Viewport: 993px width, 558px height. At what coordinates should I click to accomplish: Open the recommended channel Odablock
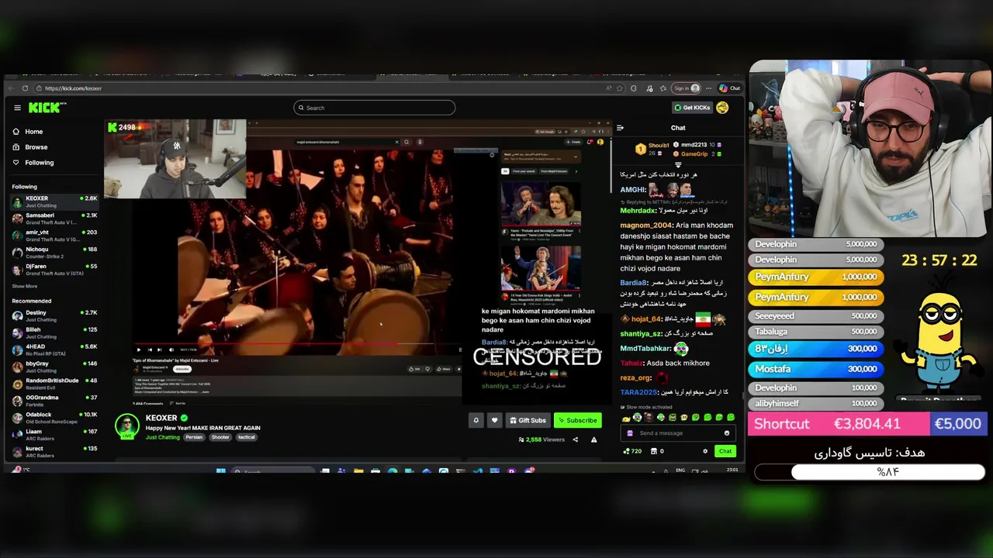(54, 418)
